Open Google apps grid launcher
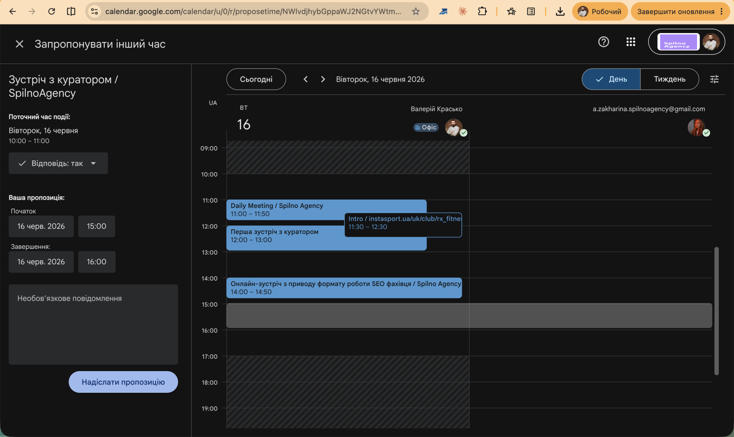This screenshot has width=734, height=437. point(630,42)
